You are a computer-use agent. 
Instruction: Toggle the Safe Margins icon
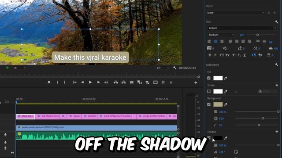pyautogui.click(x=156, y=82)
